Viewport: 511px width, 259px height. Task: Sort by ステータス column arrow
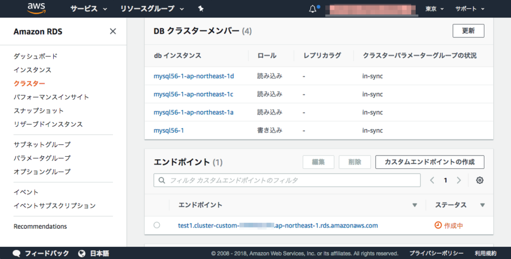coord(482,205)
